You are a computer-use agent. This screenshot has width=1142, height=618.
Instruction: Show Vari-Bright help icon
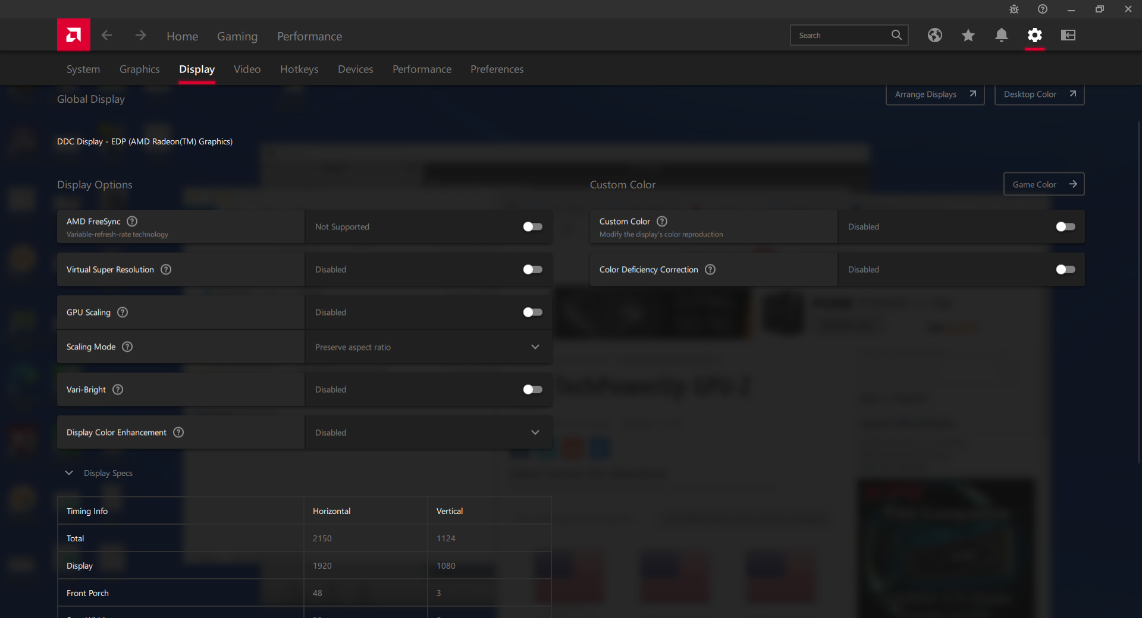118,389
